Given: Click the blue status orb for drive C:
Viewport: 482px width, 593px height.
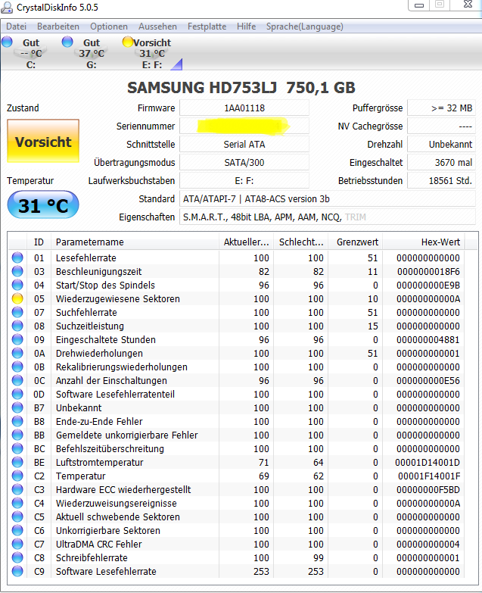Looking at the screenshot, I should pyautogui.click(x=7, y=42).
